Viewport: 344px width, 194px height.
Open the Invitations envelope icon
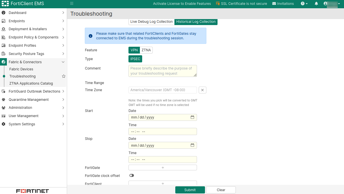274,4
